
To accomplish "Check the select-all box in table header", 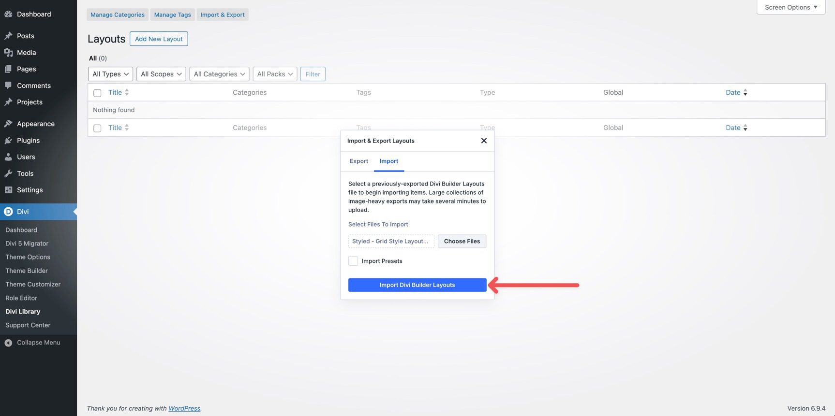I will pyautogui.click(x=97, y=93).
